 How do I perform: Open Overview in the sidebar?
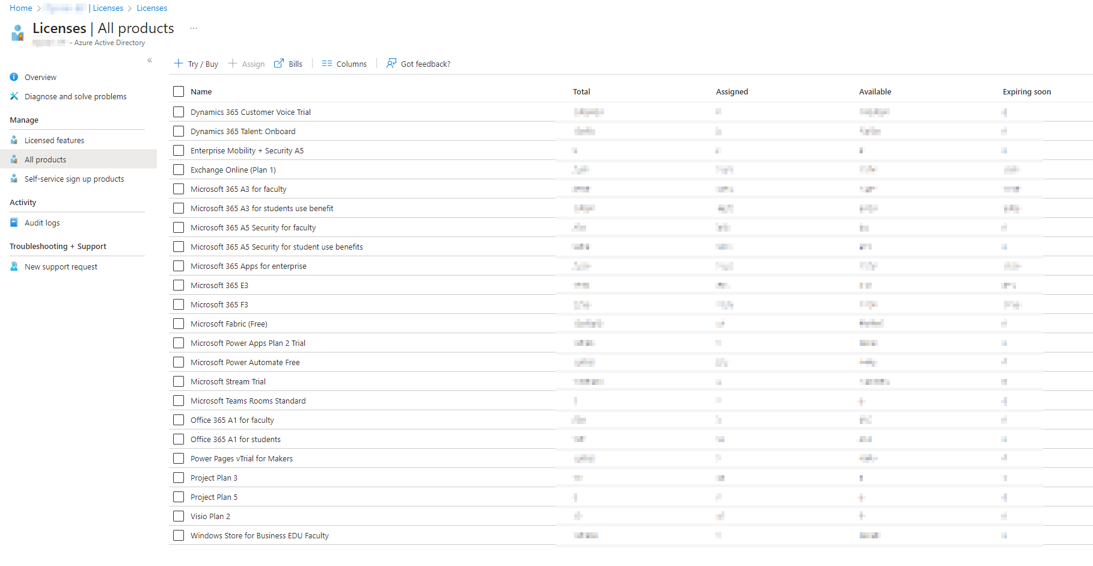[40, 77]
